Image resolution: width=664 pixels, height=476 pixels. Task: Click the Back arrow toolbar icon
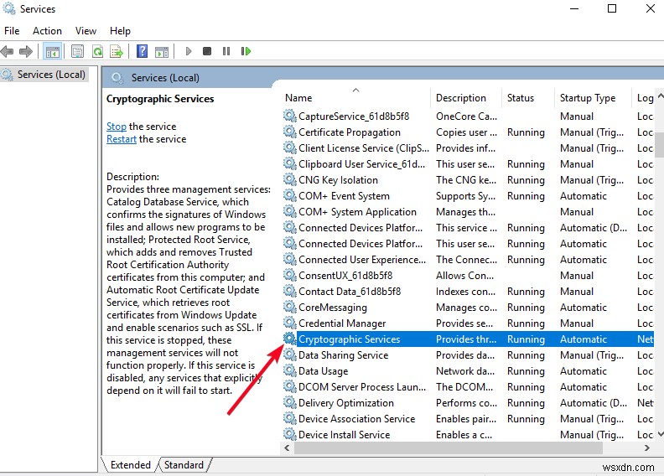click(x=8, y=52)
